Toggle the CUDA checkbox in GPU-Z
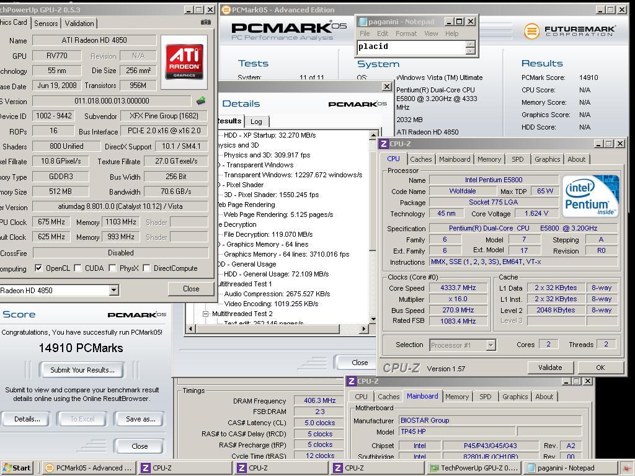 [78, 268]
